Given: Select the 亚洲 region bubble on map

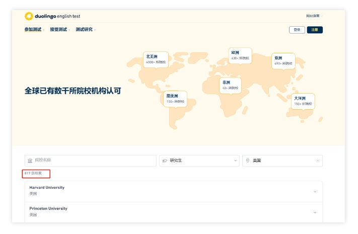Looking at the screenshot, I should click(283, 61).
